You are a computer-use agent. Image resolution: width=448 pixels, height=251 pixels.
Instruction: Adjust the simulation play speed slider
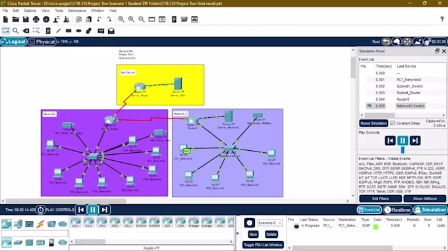pos(403,150)
